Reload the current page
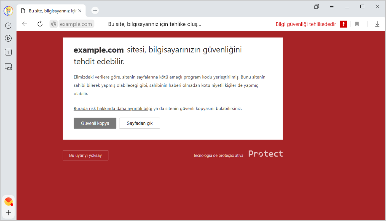 [40, 24]
